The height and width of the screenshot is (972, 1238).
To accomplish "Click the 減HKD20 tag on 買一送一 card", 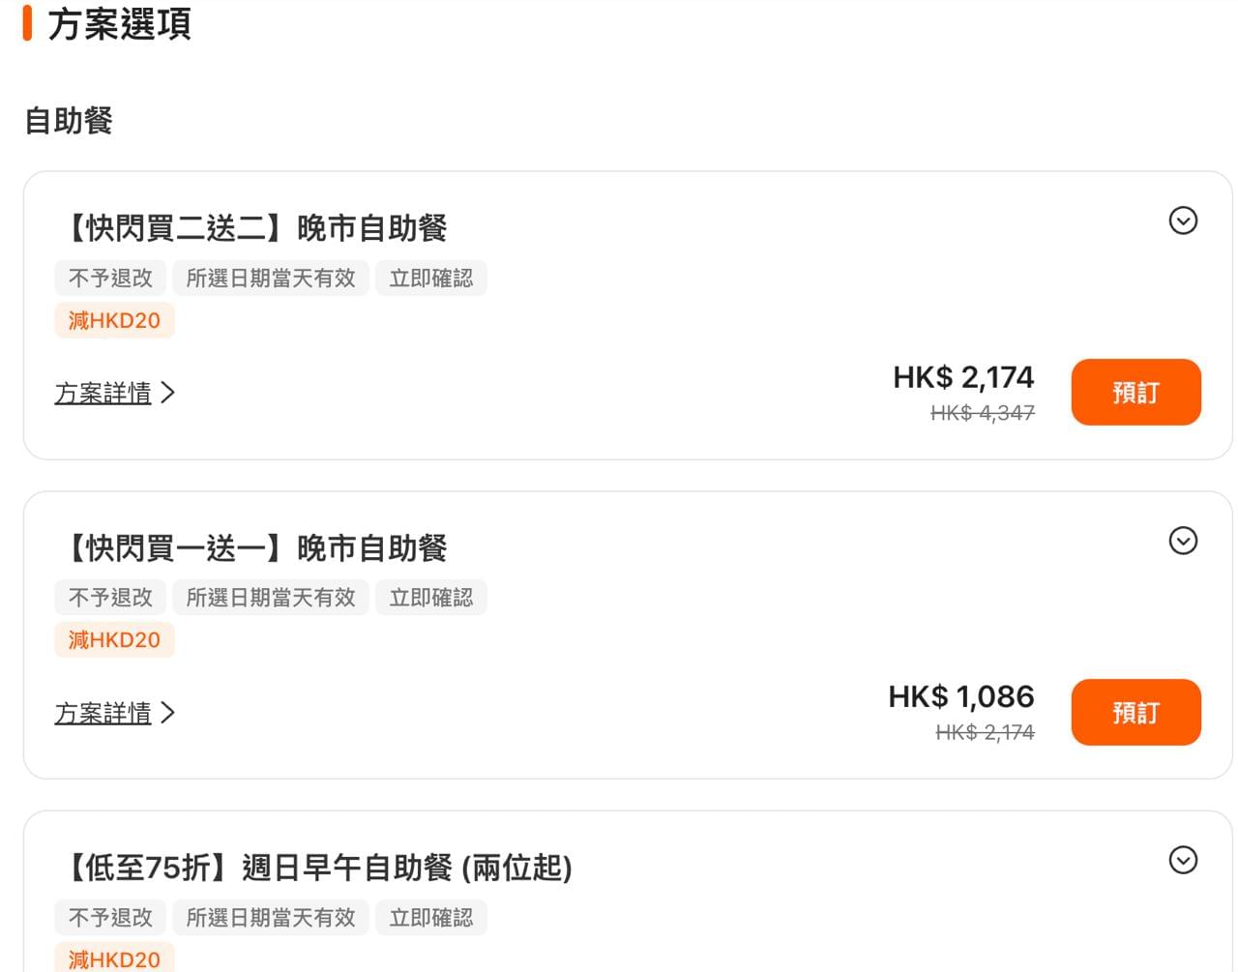I will (114, 640).
